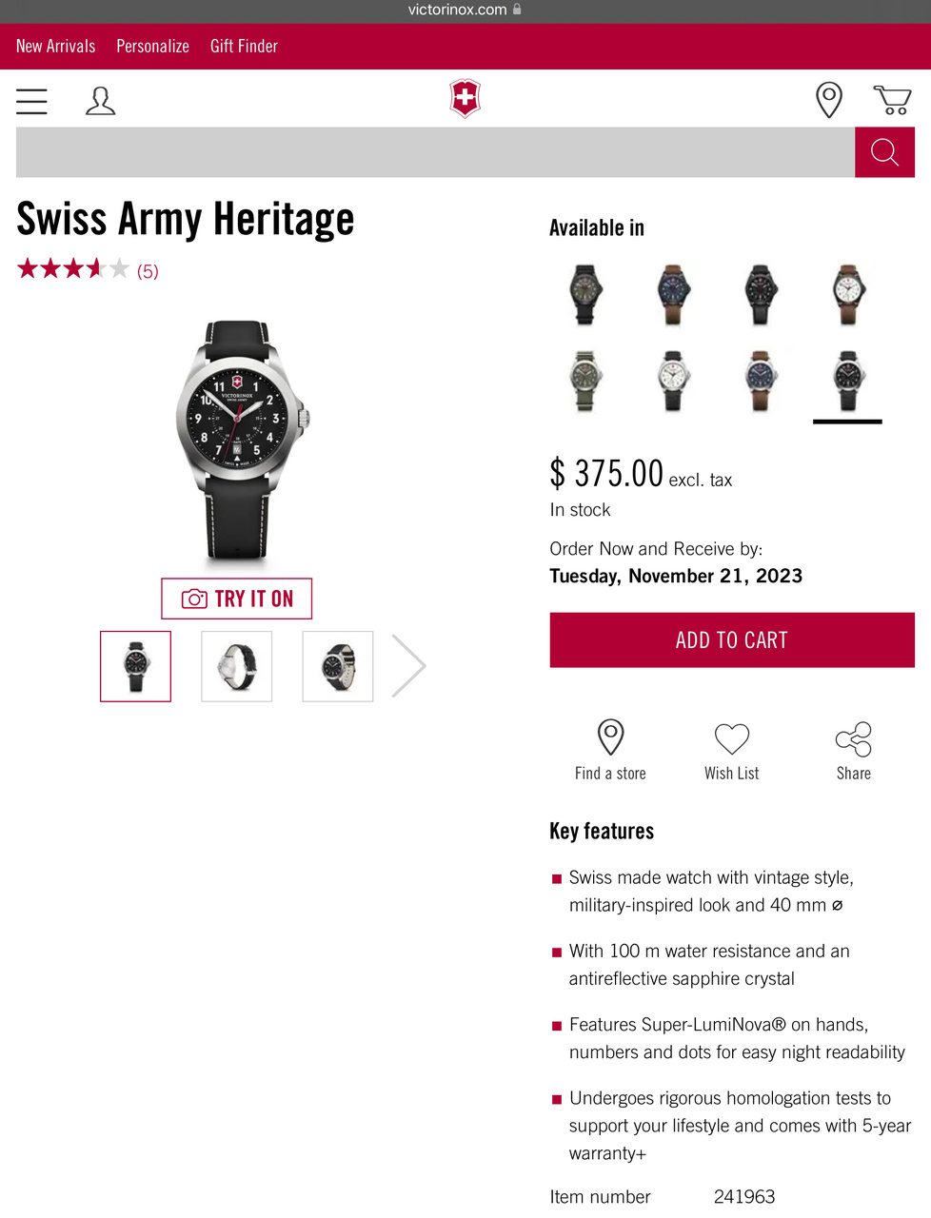The width and height of the screenshot is (931, 1218).
Task: Open the user account icon
Action: (x=100, y=101)
